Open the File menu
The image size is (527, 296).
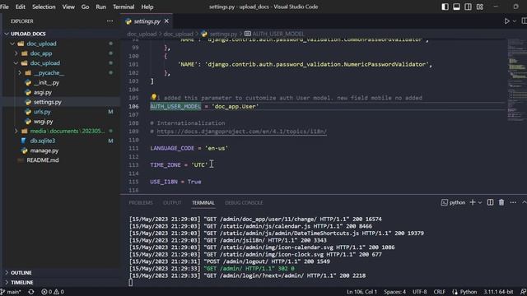pyautogui.click(x=5, y=7)
